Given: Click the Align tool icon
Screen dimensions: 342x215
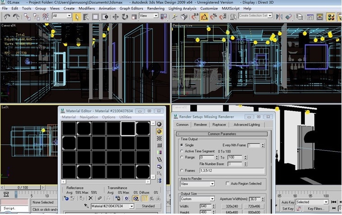Looking at the screenshot, I should click(x=288, y=17).
